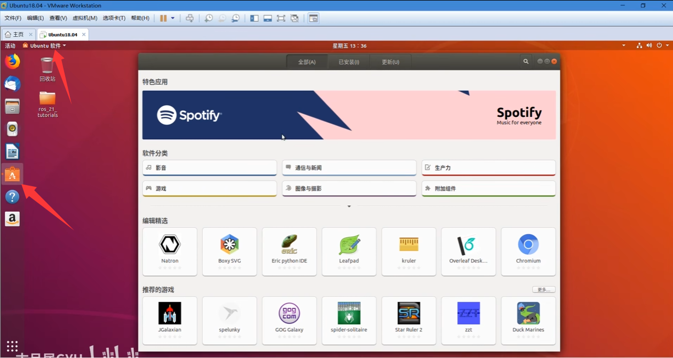This screenshot has width=673, height=358.
Task: Open the Help icon in the dock
Action: tap(12, 197)
